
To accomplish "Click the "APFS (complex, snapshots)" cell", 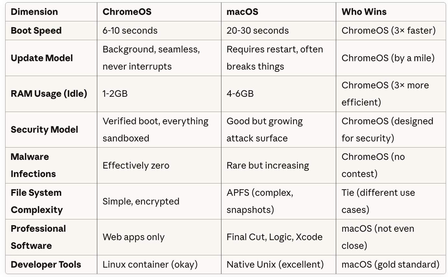I will [x=259, y=201].
